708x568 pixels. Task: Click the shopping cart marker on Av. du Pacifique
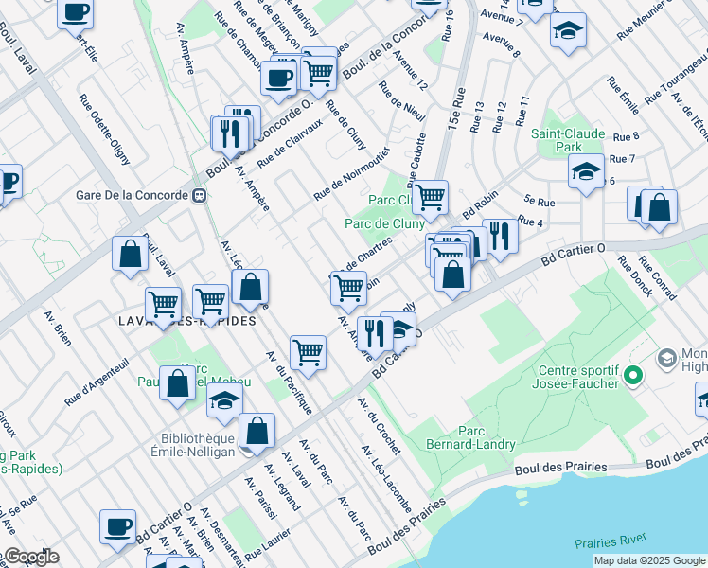coord(308,357)
